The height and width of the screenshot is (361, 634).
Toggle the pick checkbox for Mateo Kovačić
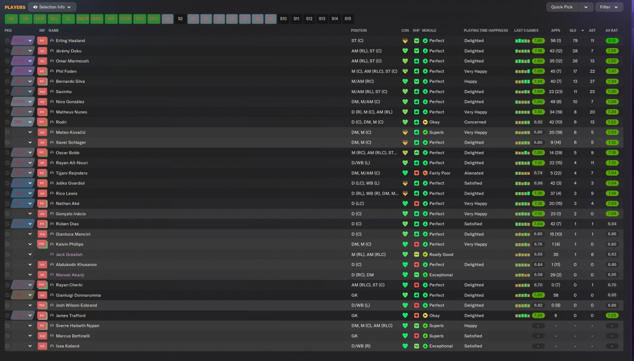coord(7,132)
